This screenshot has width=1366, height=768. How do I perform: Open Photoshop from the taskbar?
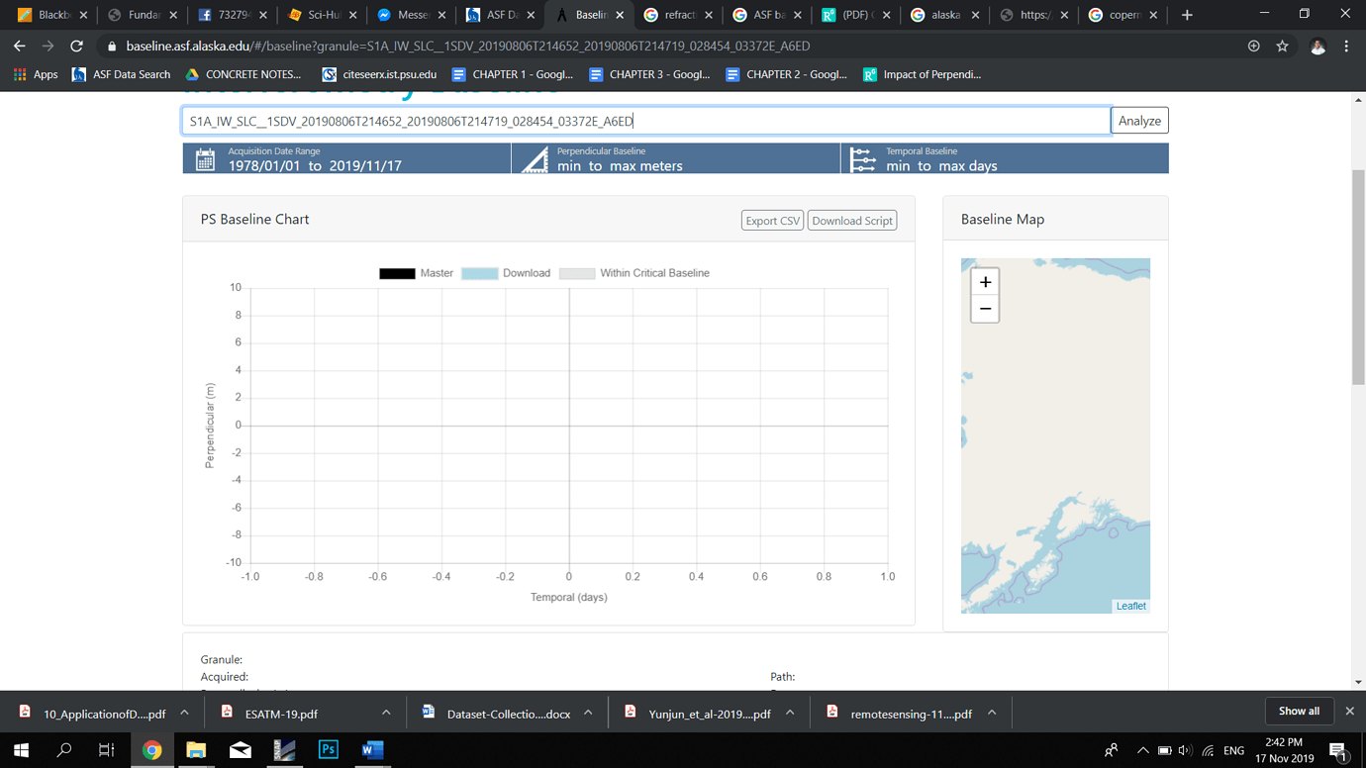point(327,749)
